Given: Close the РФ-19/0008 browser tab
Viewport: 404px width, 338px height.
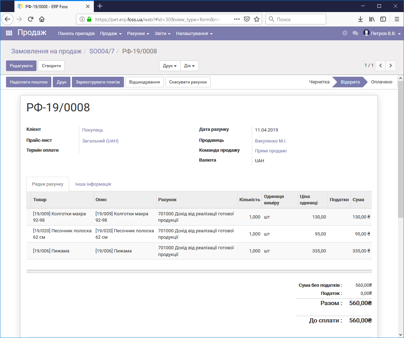Looking at the screenshot, I should [x=87, y=6].
